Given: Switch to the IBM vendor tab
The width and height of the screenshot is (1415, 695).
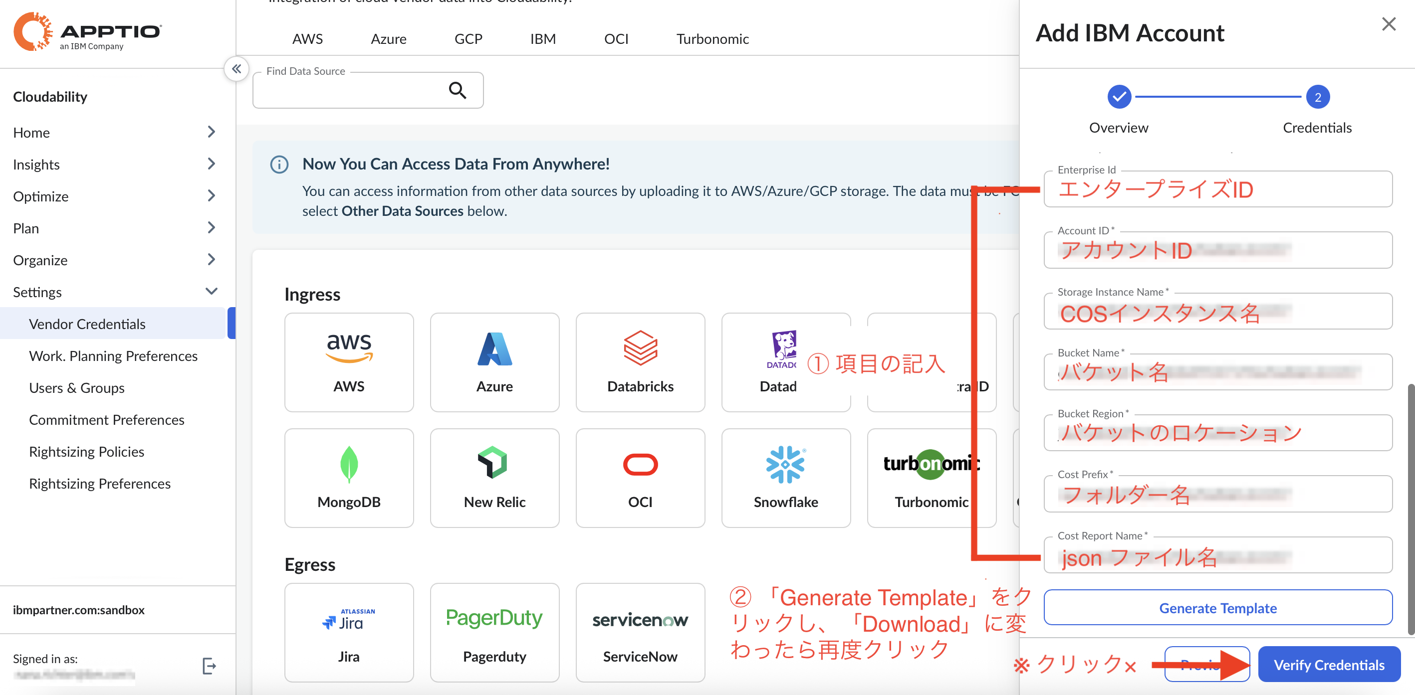Looking at the screenshot, I should coord(543,38).
